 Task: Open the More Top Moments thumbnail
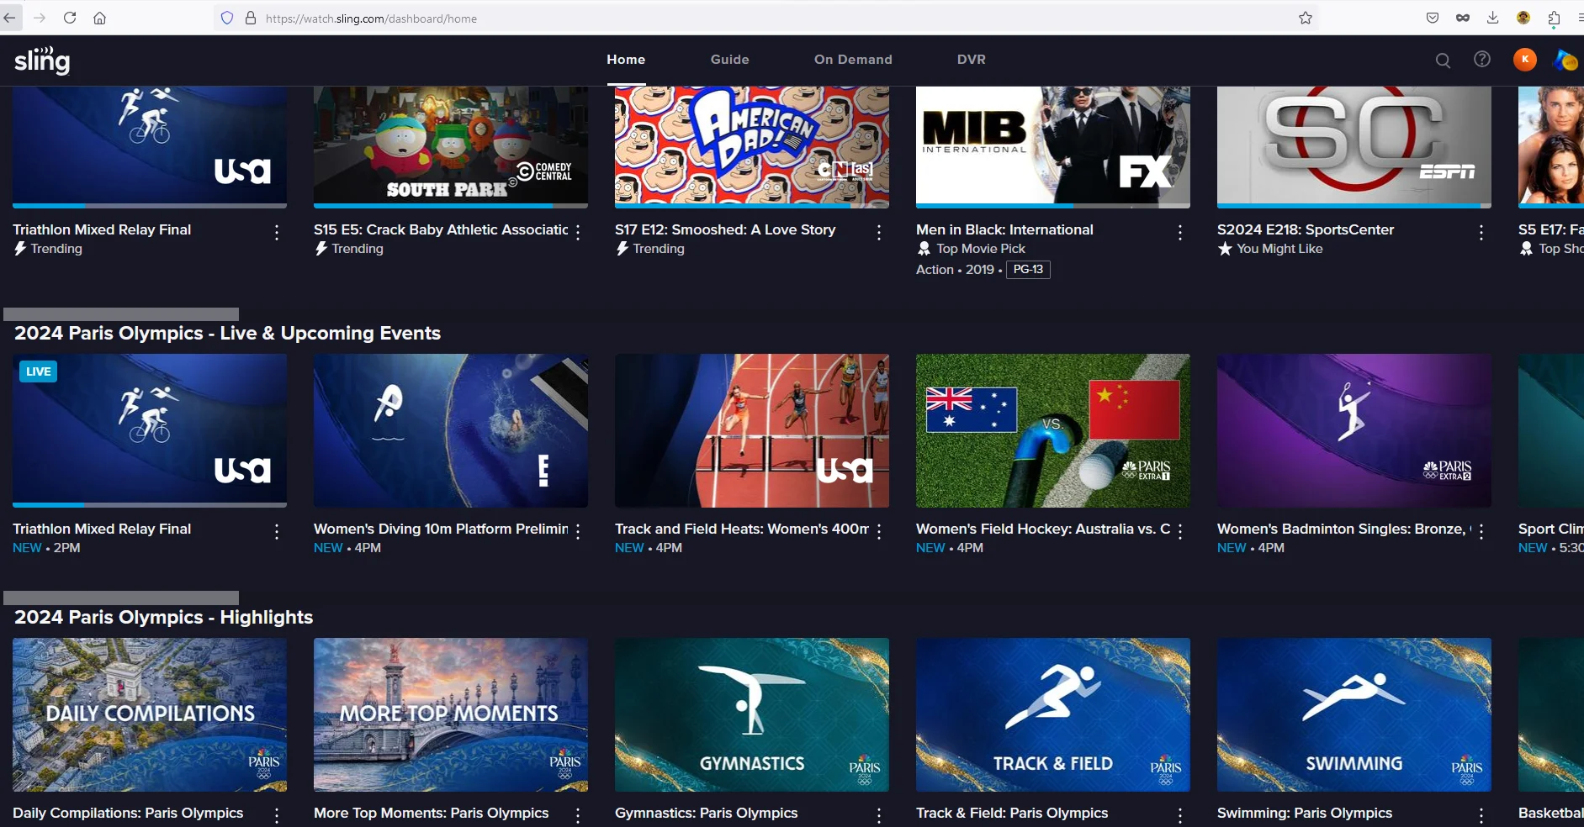(x=451, y=714)
